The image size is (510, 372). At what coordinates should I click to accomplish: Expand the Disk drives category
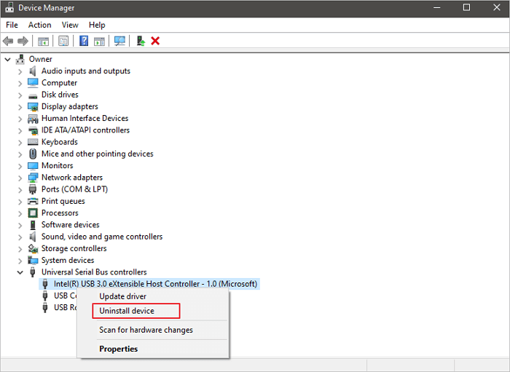pyautogui.click(x=20, y=95)
